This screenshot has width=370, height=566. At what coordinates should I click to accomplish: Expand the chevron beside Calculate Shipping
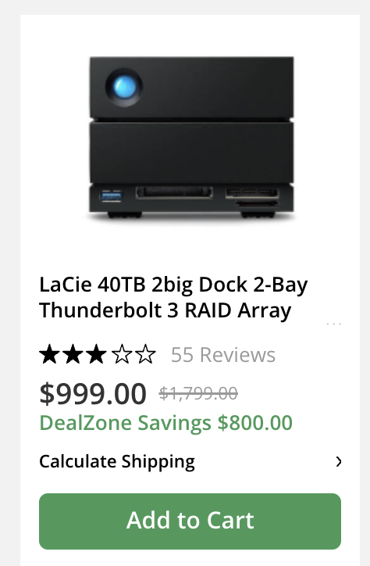[338, 461]
